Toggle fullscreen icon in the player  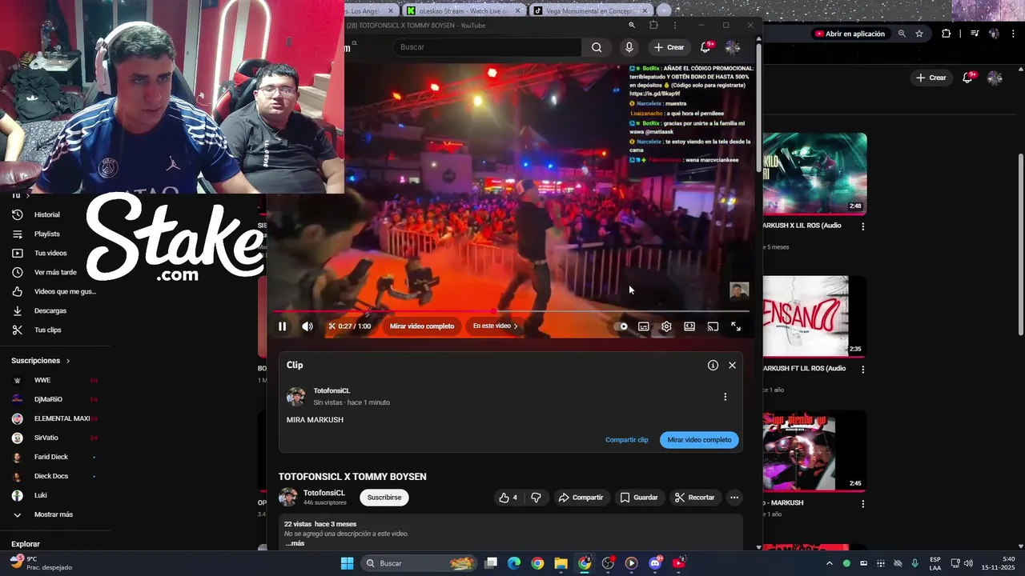click(x=736, y=326)
